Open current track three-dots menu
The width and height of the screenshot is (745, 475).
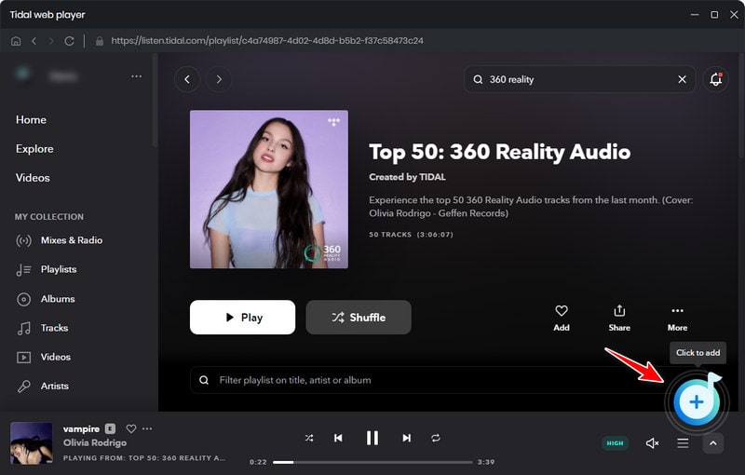147,429
